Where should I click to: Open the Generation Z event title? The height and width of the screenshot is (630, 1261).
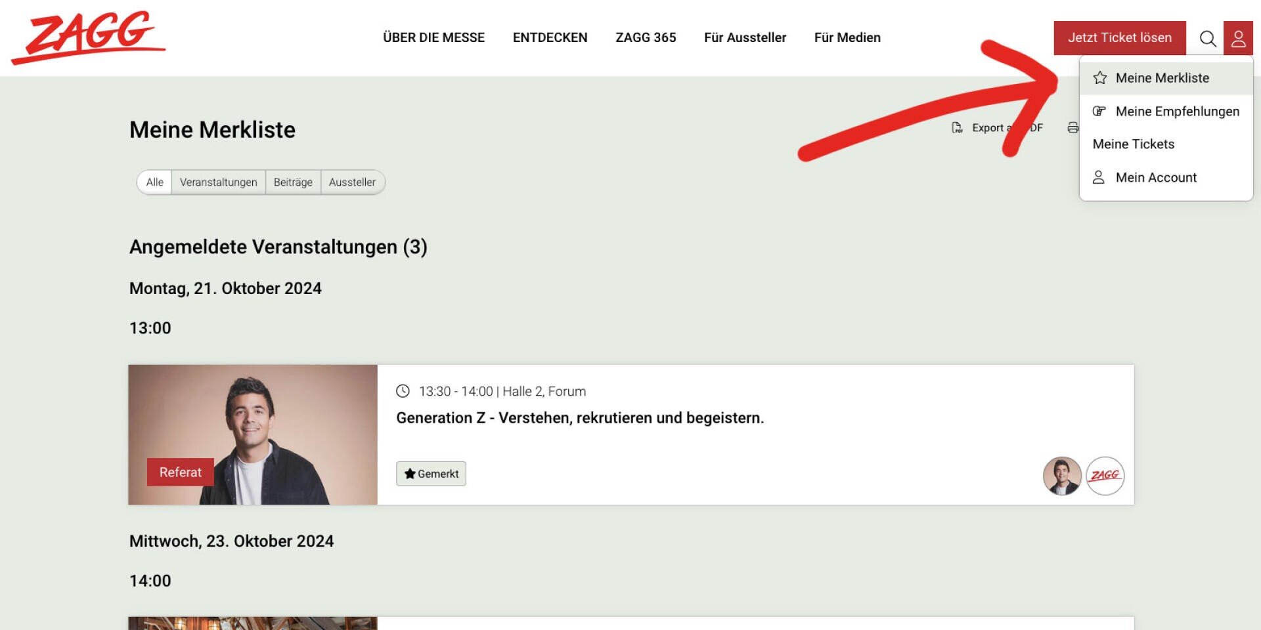point(579,418)
